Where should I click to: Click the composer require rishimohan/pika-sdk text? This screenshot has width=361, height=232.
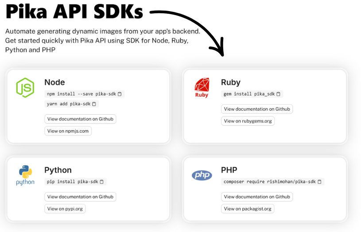[x=270, y=182]
